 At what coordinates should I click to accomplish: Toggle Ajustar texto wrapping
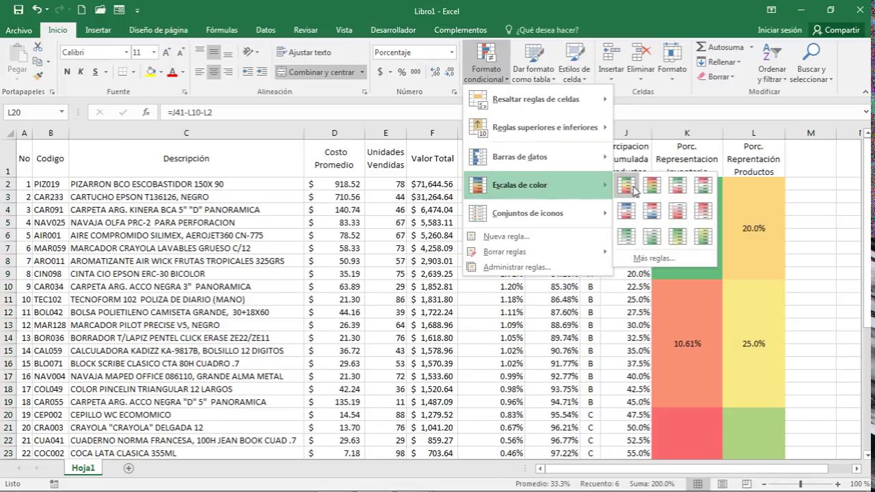coord(304,53)
